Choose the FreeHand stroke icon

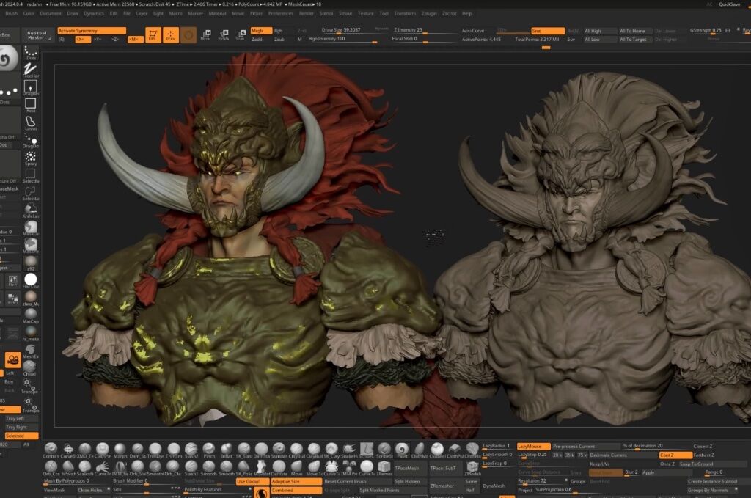tap(31, 70)
